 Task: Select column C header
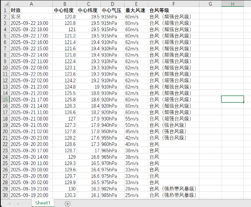89,4
